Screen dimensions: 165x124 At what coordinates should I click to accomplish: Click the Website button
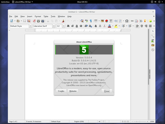point(73,91)
